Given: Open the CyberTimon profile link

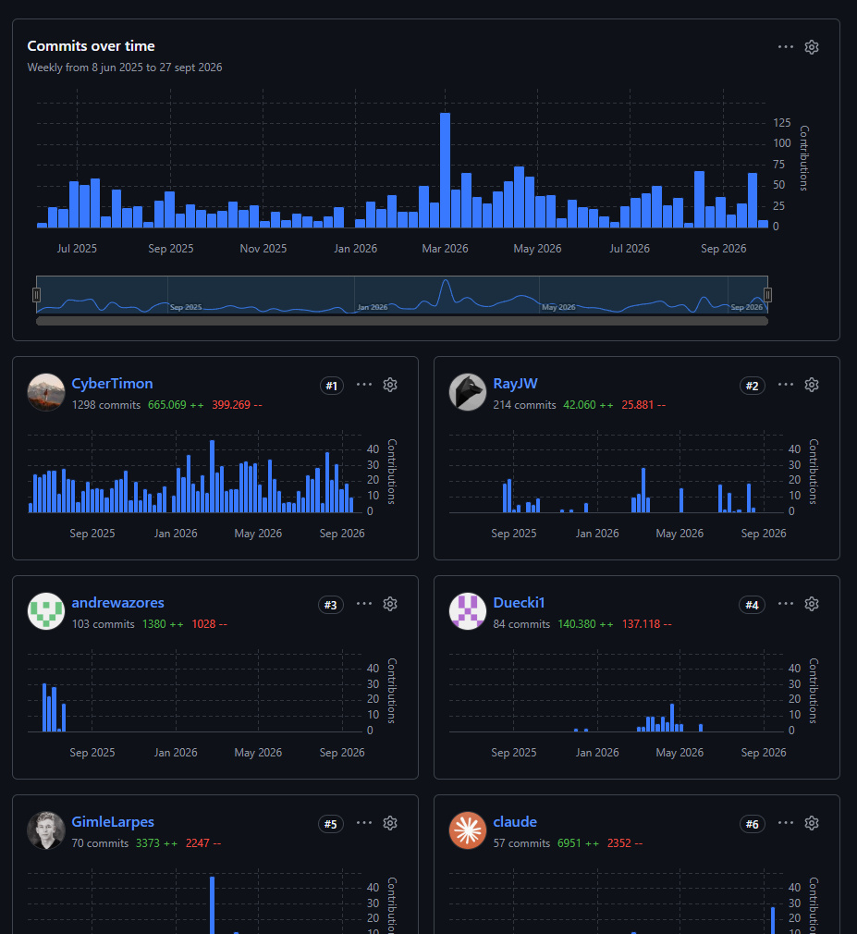Looking at the screenshot, I should [x=112, y=384].
